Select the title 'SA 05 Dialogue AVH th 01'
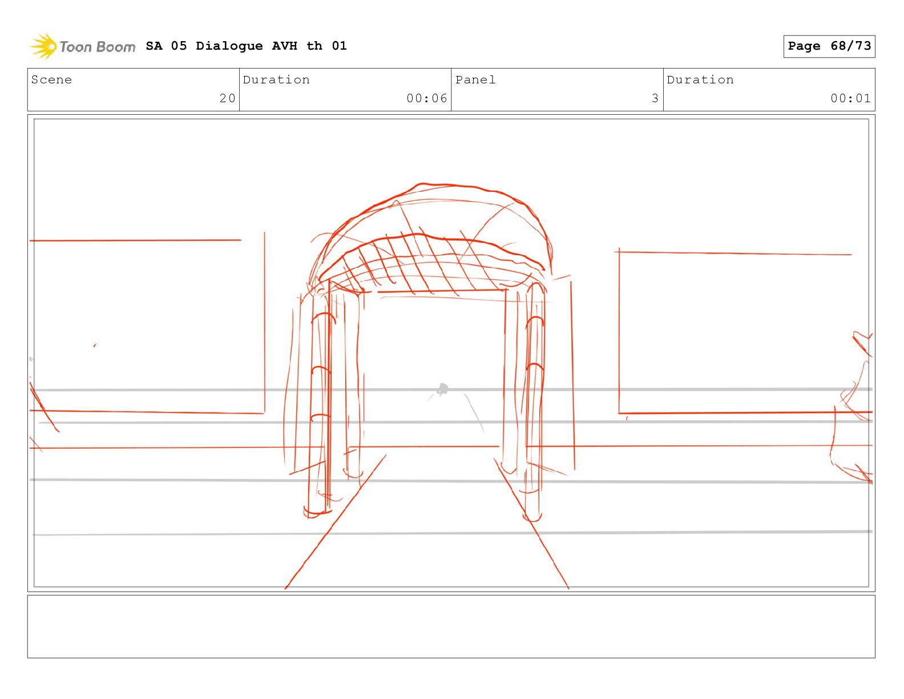The height and width of the screenshot is (699, 904). click(x=246, y=46)
